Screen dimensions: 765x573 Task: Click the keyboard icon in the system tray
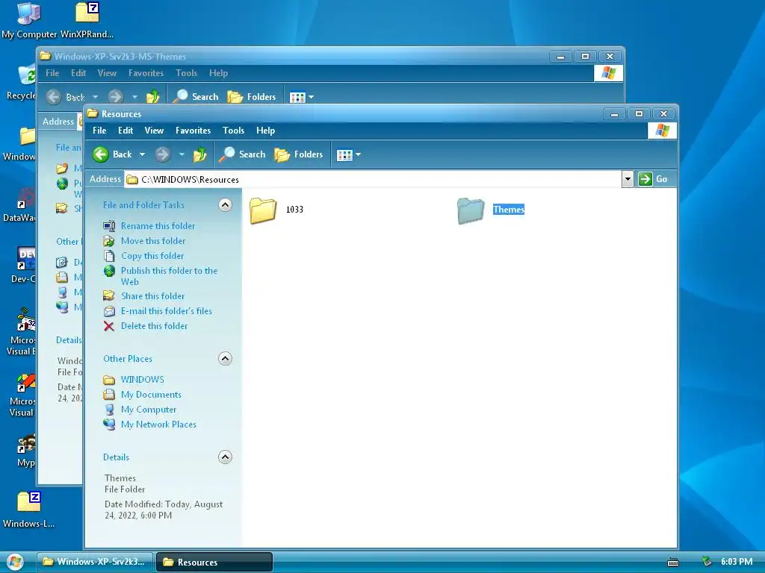pos(673,563)
